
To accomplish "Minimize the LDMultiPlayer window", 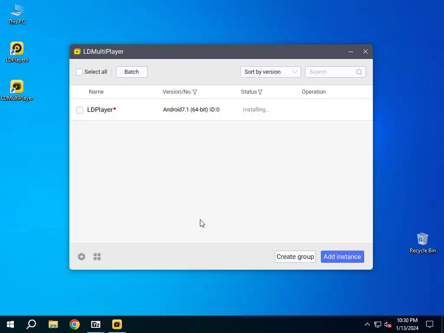I will pos(351,52).
